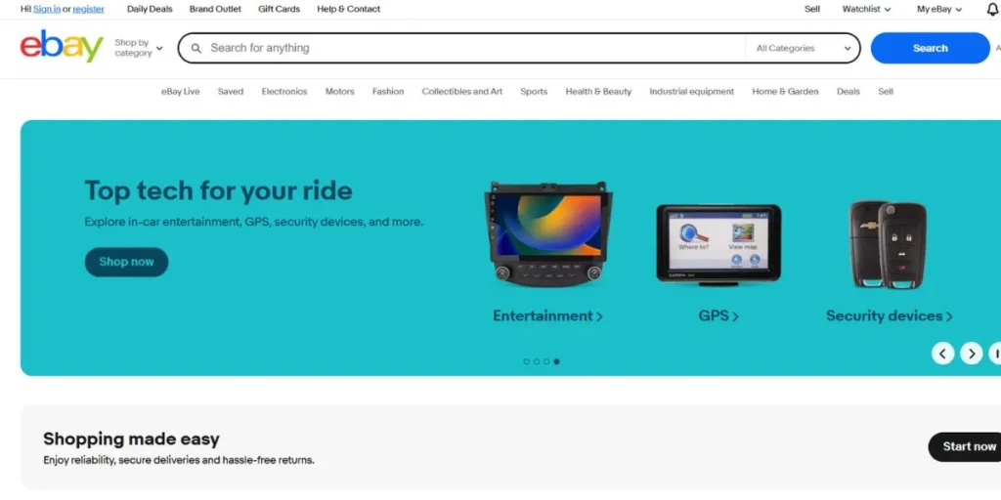
Task: Expand the Watchlist dropdown
Action: pos(866,9)
